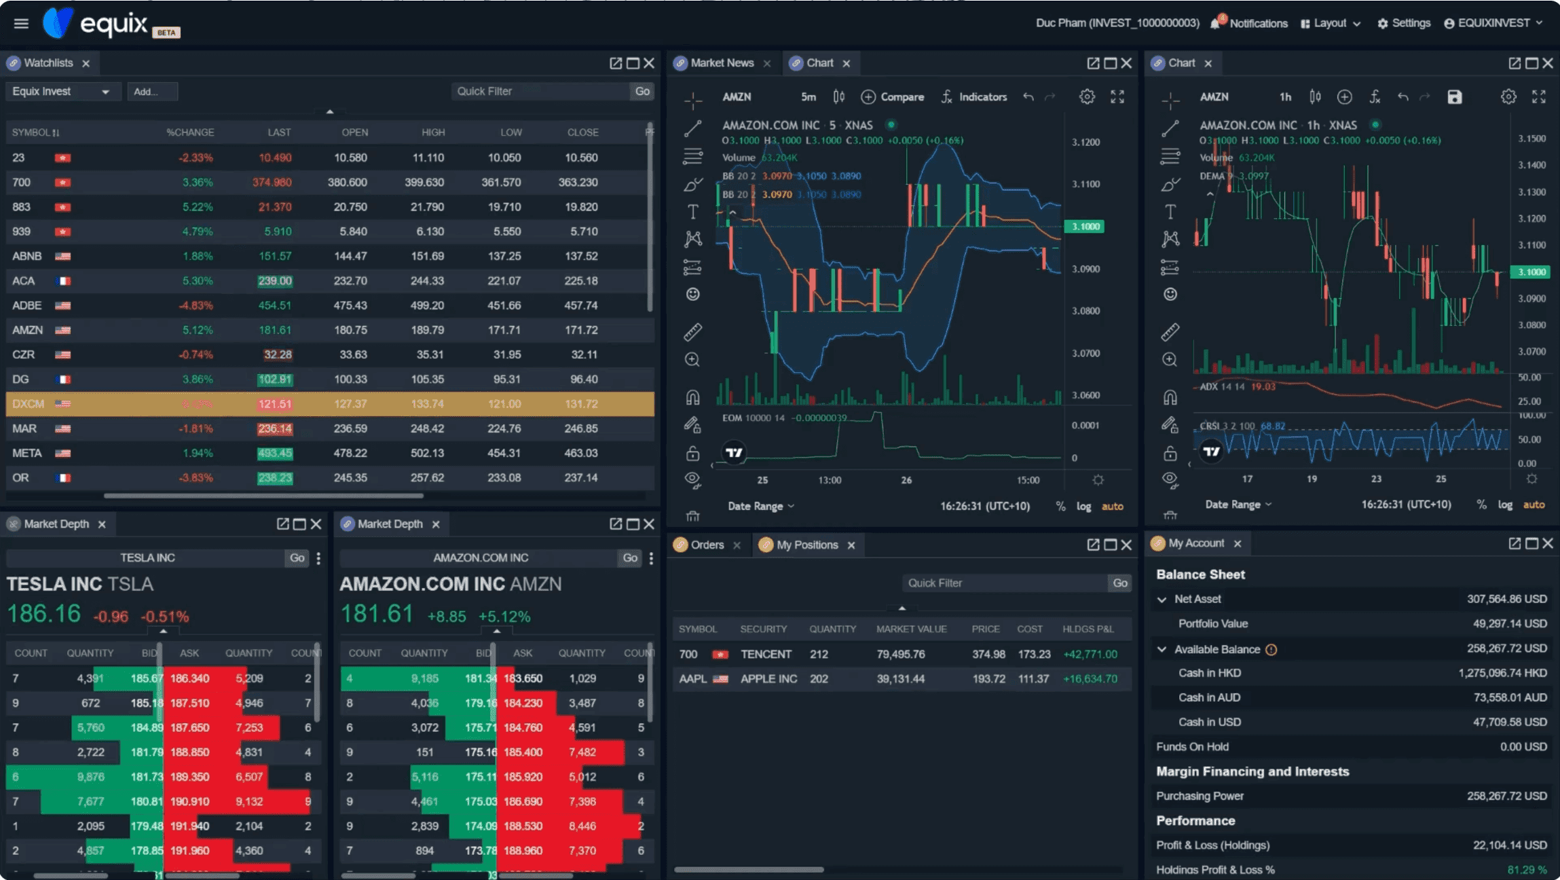
Task: Select crosshair cursor tool in AMZN 5m chart
Action: 693,100
